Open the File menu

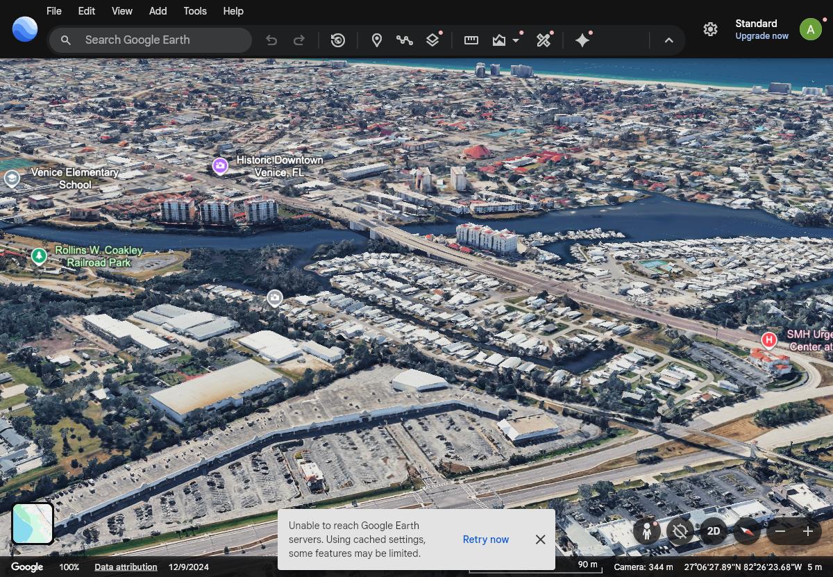(x=53, y=11)
